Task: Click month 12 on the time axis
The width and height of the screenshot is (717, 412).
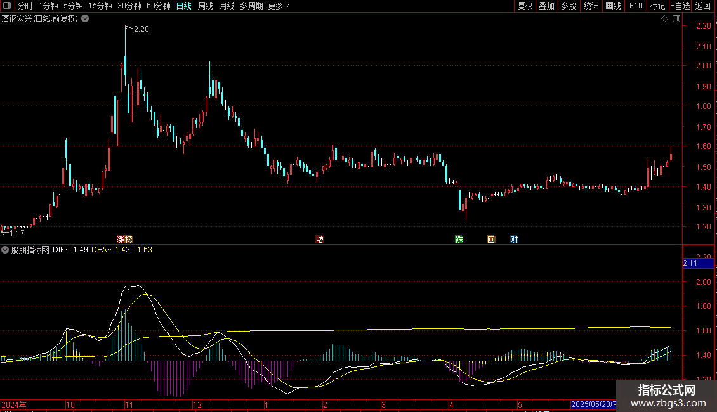Action: pyautogui.click(x=197, y=404)
